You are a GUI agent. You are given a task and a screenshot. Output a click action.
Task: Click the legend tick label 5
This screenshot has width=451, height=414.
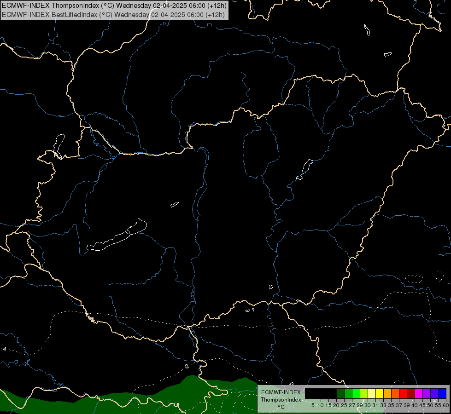pos(313,405)
